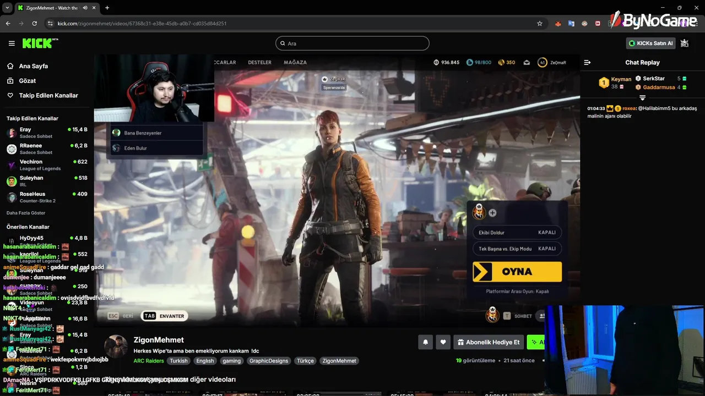The width and height of the screenshot is (705, 396).
Task: Click Keyman in the chat leaderboard
Action: [621, 79]
